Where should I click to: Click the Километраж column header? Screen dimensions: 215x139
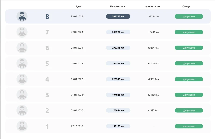pos(118,6)
